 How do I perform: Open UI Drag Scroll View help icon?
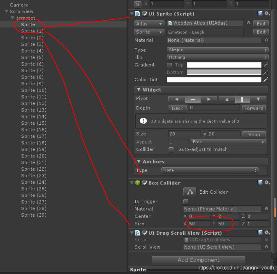pyautogui.click(x=260, y=233)
